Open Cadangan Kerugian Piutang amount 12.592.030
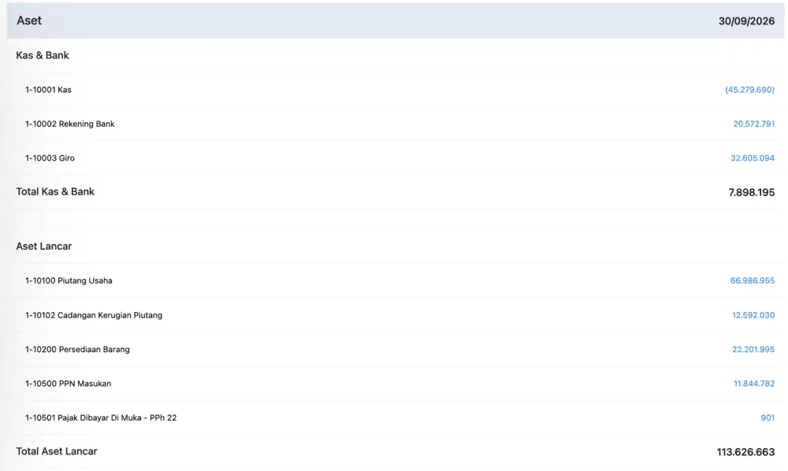The width and height of the screenshot is (788, 471). pyautogui.click(x=753, y=315)
